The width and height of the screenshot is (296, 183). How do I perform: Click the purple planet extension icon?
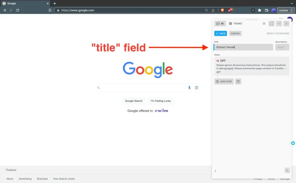tap(273, 10)
